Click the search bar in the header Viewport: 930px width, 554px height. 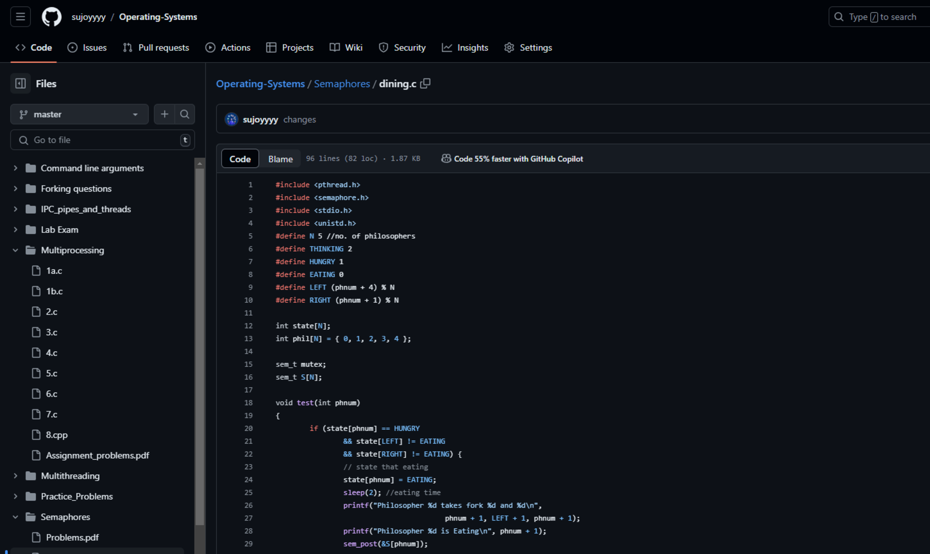(x=879, y=17)
